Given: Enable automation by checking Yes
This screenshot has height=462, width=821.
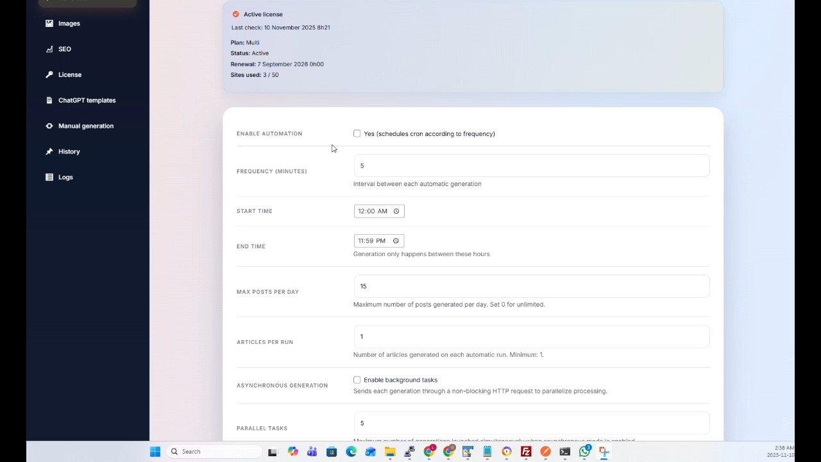Looking at the screenshot, I should (357, 133).
